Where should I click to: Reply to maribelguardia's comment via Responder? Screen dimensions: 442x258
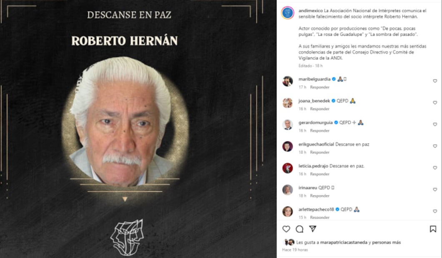320,87
